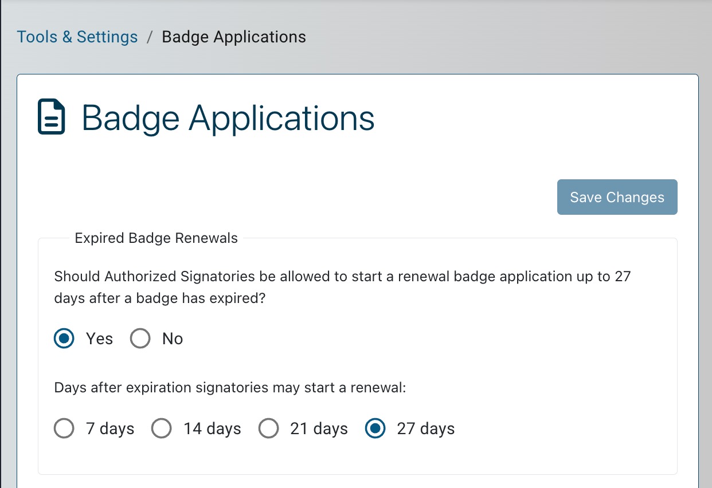712x488 pixels.
Task: Click the Authorized Signatories renewal question text
Action: coord(342,288)
